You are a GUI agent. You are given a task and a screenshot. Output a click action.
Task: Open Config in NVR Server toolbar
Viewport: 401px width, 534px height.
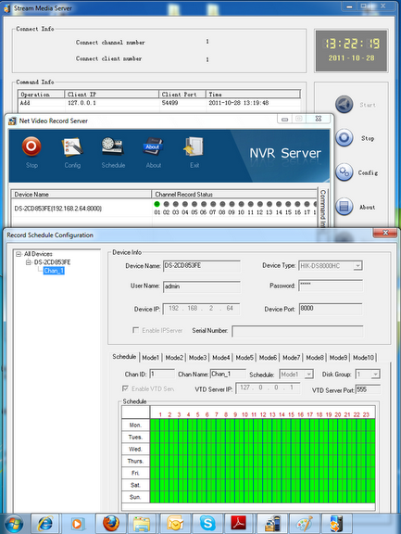72,147
